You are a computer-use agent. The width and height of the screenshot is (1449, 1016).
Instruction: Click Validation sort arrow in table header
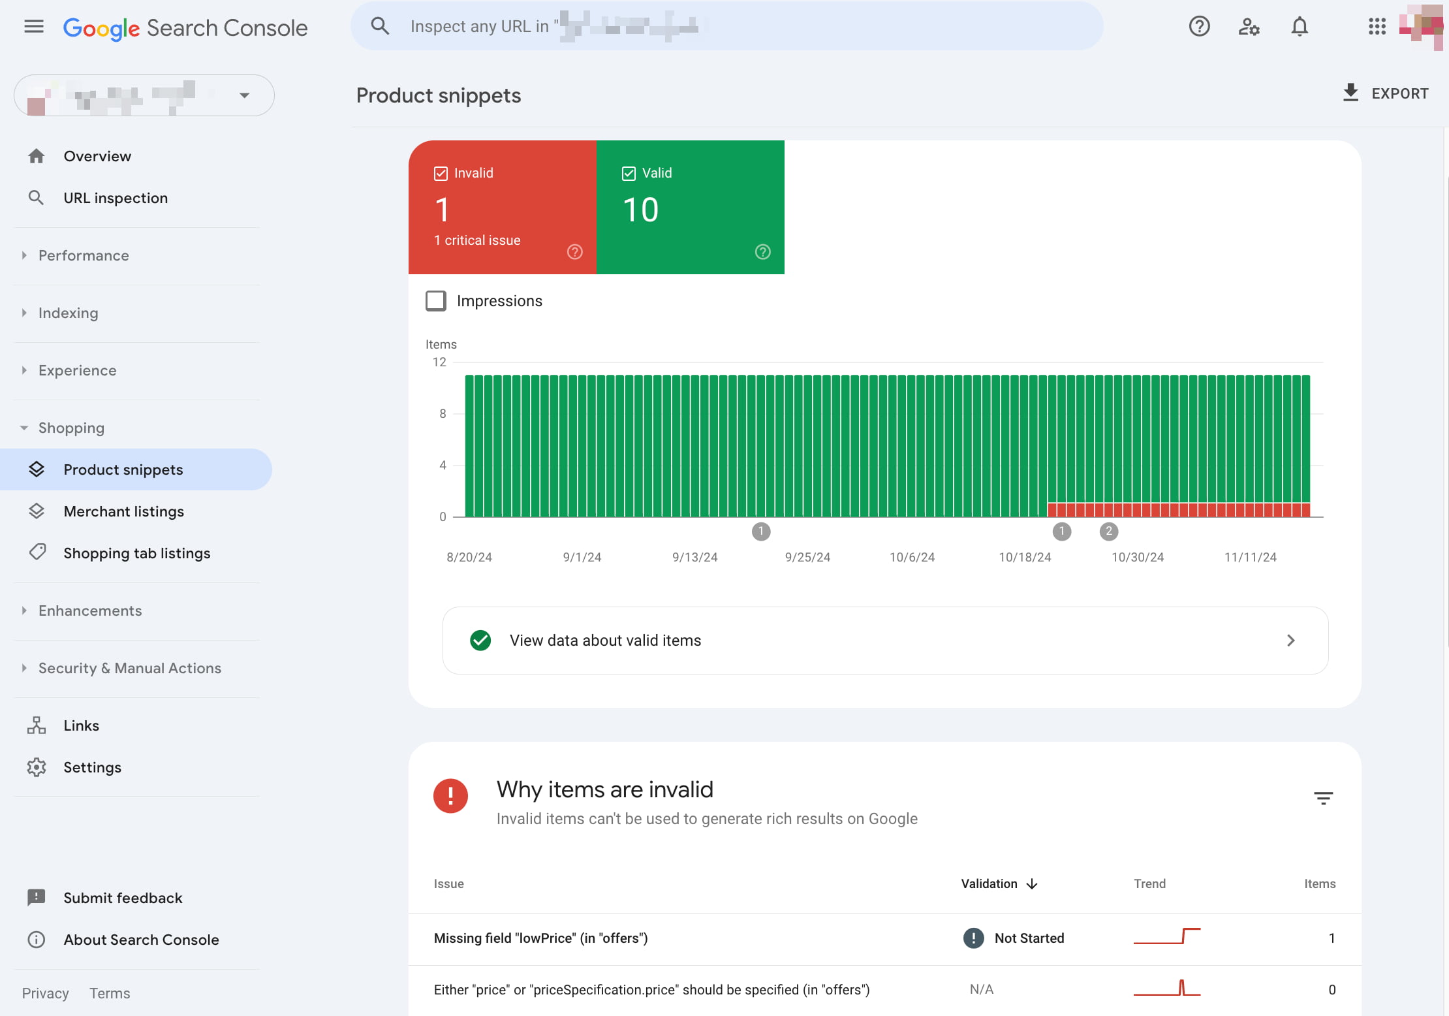(1032, 884)
